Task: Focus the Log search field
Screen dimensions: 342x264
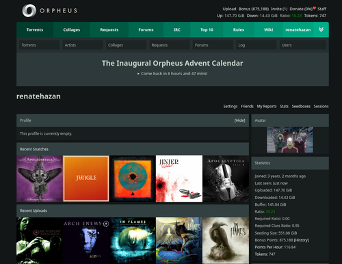Action: point(256,45)
